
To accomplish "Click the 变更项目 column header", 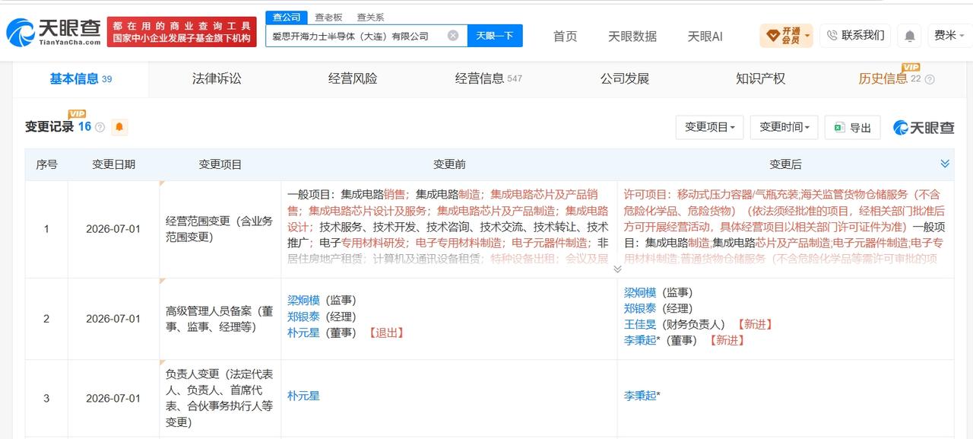I will pyautogui.click(x=220, y=164).
